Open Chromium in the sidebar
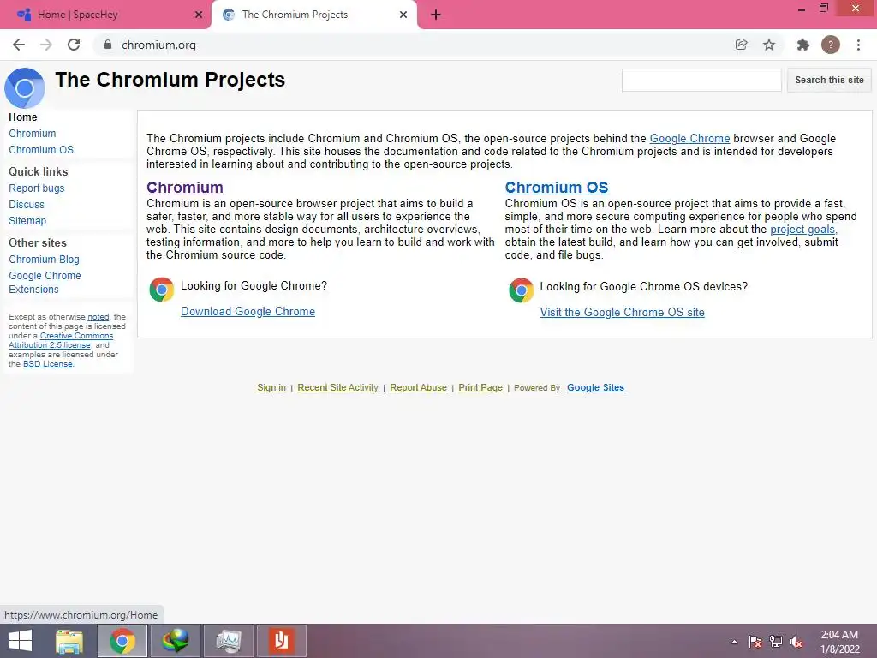 (33, 133)
